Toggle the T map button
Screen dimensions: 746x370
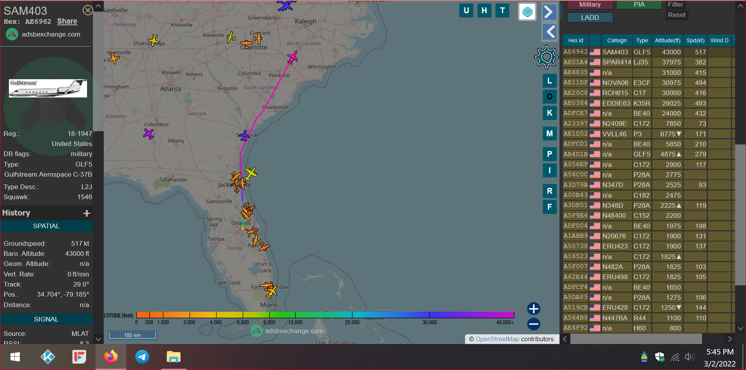point(502,10)
